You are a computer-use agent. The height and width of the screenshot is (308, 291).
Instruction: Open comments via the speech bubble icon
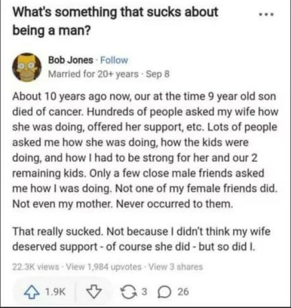pos(165,292)
